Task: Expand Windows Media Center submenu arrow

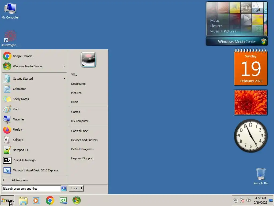Action: click(64, 66)
